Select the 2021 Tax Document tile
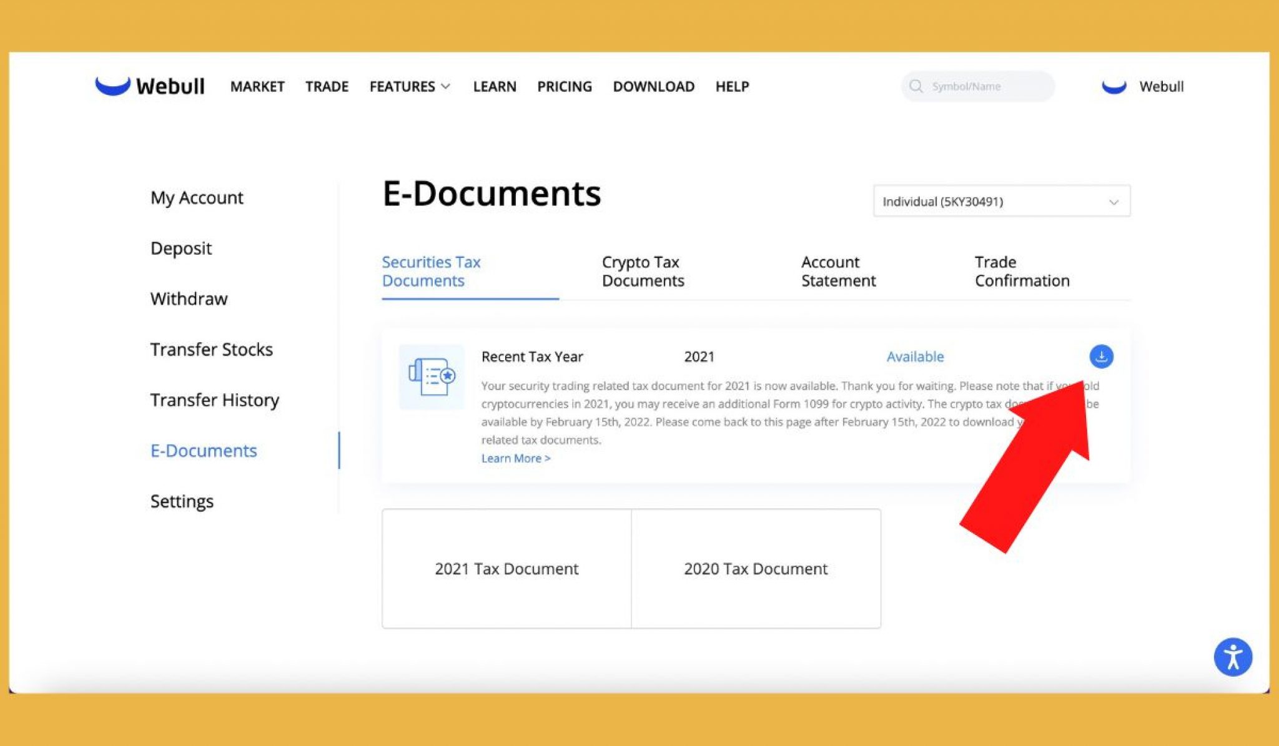The height and width of the screenshot is (746, 1279). pyautogui.click(x=505, y=568)
